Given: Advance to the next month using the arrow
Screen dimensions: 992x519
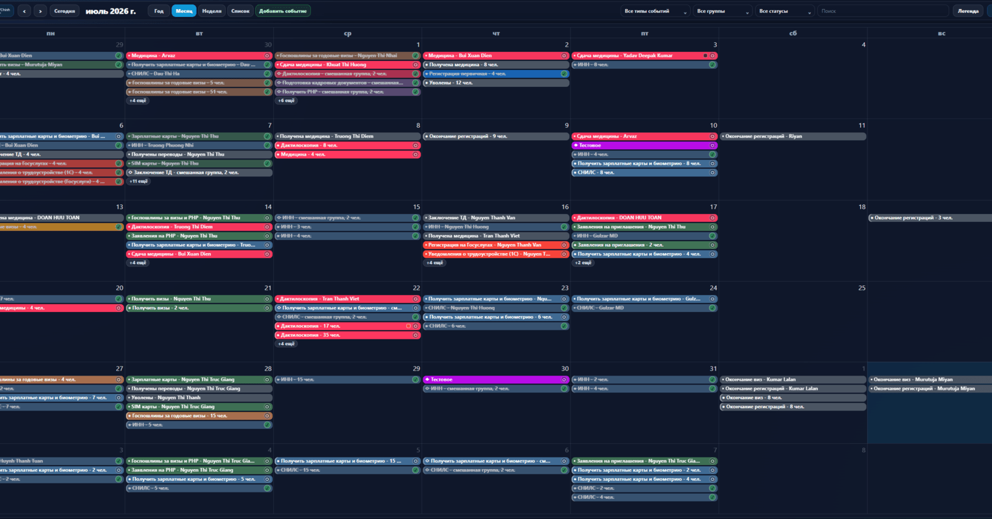Looking at the screenshot, I should point(40,11).
